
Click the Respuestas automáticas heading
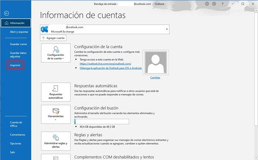[96, 86]
